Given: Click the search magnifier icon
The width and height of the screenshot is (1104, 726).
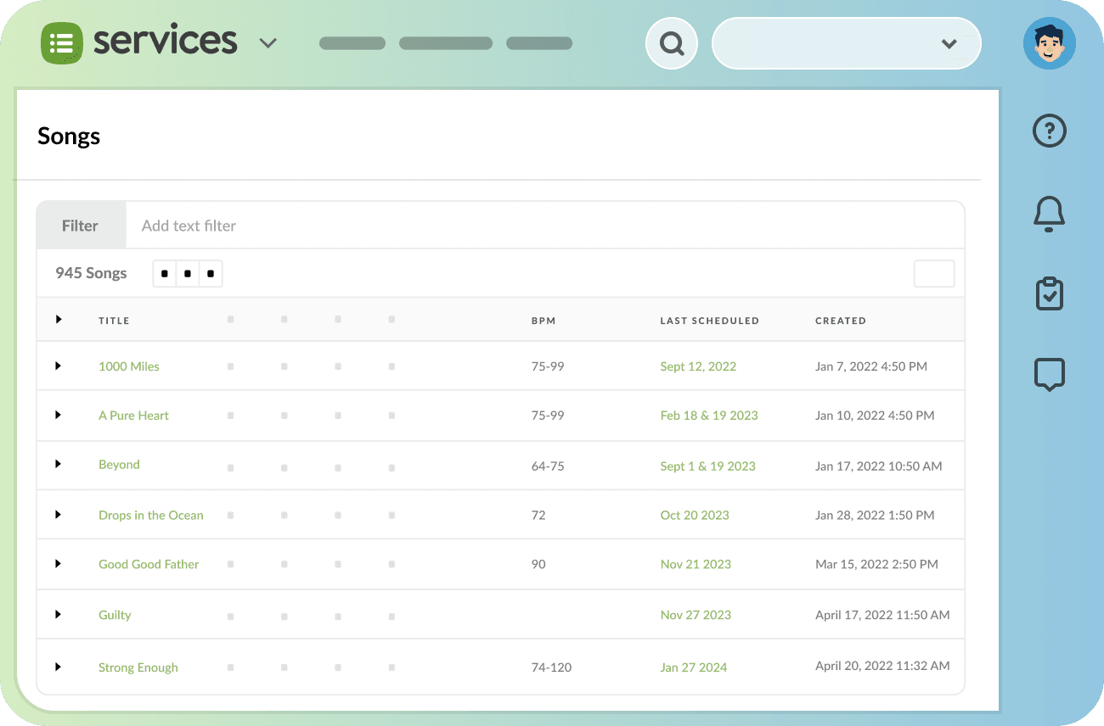Looking at the screenshot, I should click(x=671, y=42).
